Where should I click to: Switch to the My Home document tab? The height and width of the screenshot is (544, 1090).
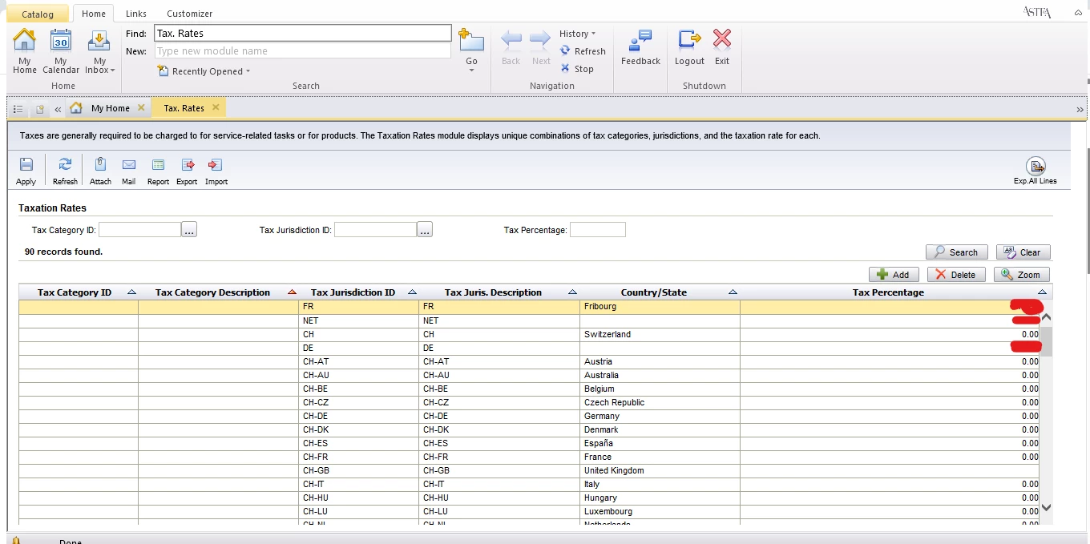(x=110, y=108)
